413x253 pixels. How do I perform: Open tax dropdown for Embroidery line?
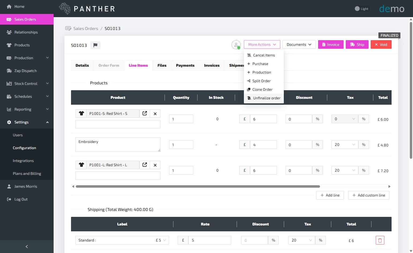345,145
